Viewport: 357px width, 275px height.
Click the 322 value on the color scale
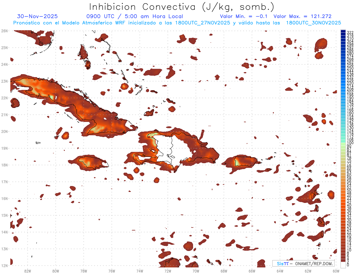(x=350, y=32)
